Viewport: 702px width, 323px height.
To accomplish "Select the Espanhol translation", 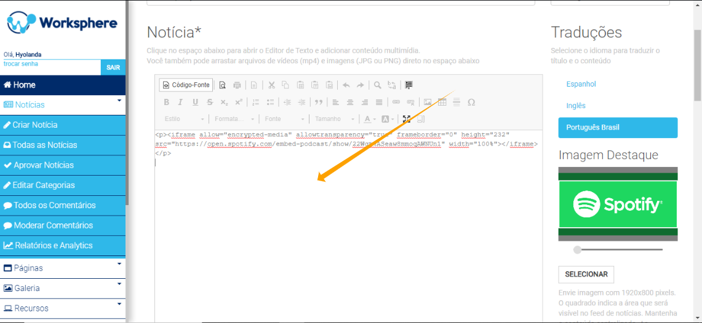I will click(581, 84).
